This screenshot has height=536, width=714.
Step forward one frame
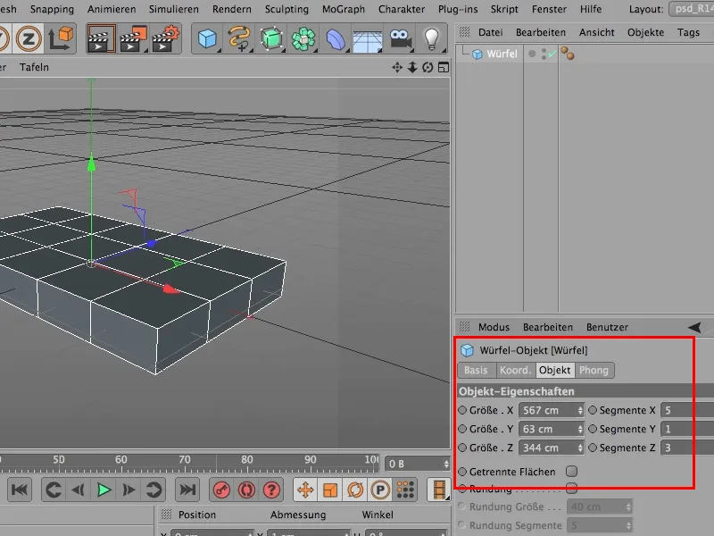(x=129, y=490)
